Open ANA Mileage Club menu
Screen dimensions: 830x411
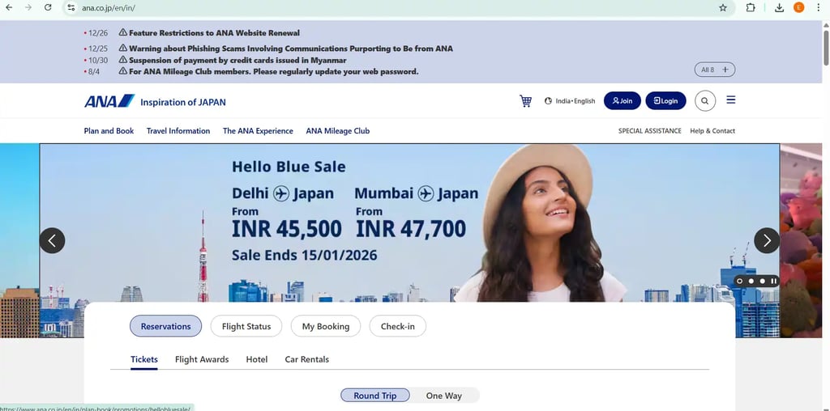[x=338, y=131]
